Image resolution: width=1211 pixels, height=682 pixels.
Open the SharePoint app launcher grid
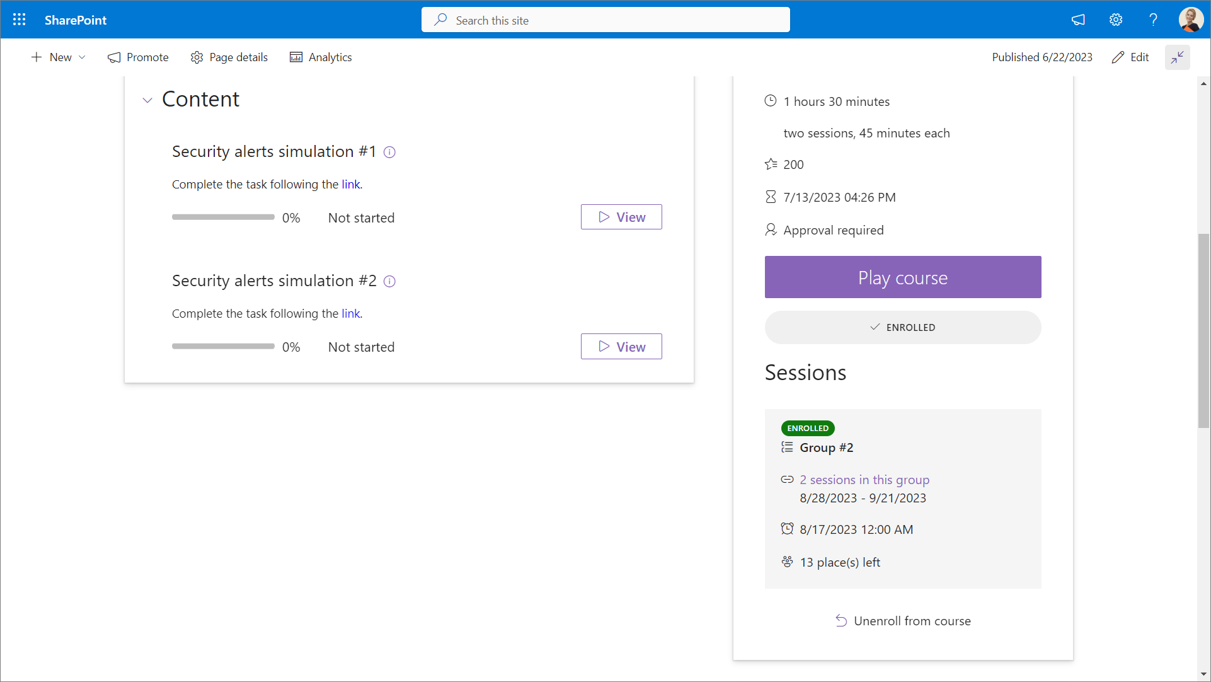point(20,20)
